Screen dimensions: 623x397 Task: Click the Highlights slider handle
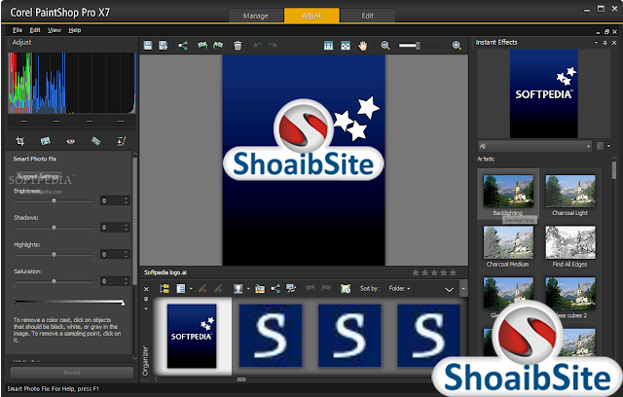(55, 255)
